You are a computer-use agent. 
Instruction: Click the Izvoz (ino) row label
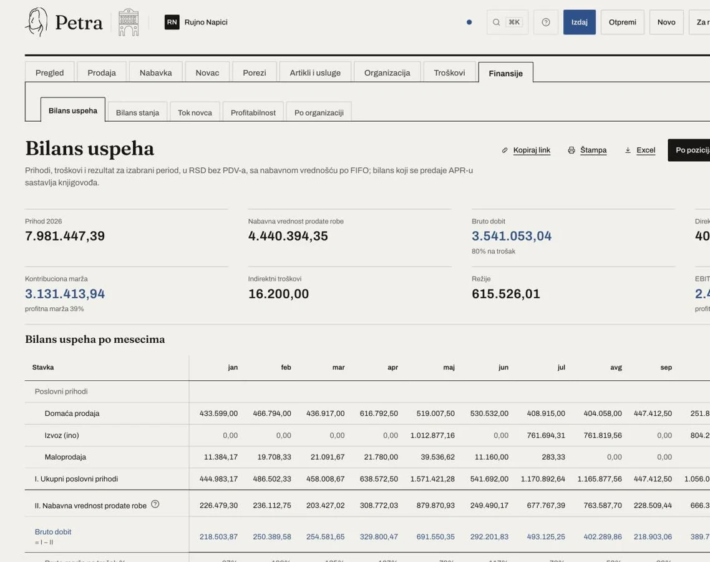[x=62, y=435]
